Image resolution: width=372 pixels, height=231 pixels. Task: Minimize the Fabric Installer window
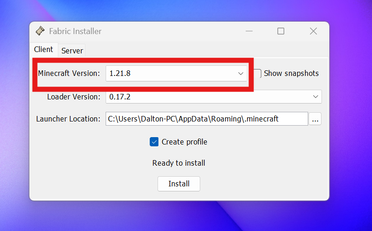(x=249, y=31)
